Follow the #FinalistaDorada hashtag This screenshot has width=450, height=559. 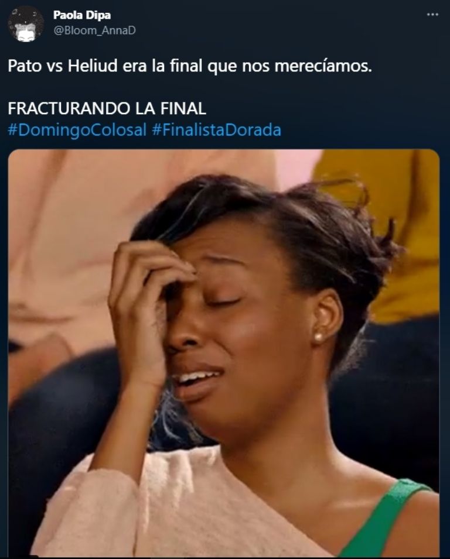click(216, 130)
